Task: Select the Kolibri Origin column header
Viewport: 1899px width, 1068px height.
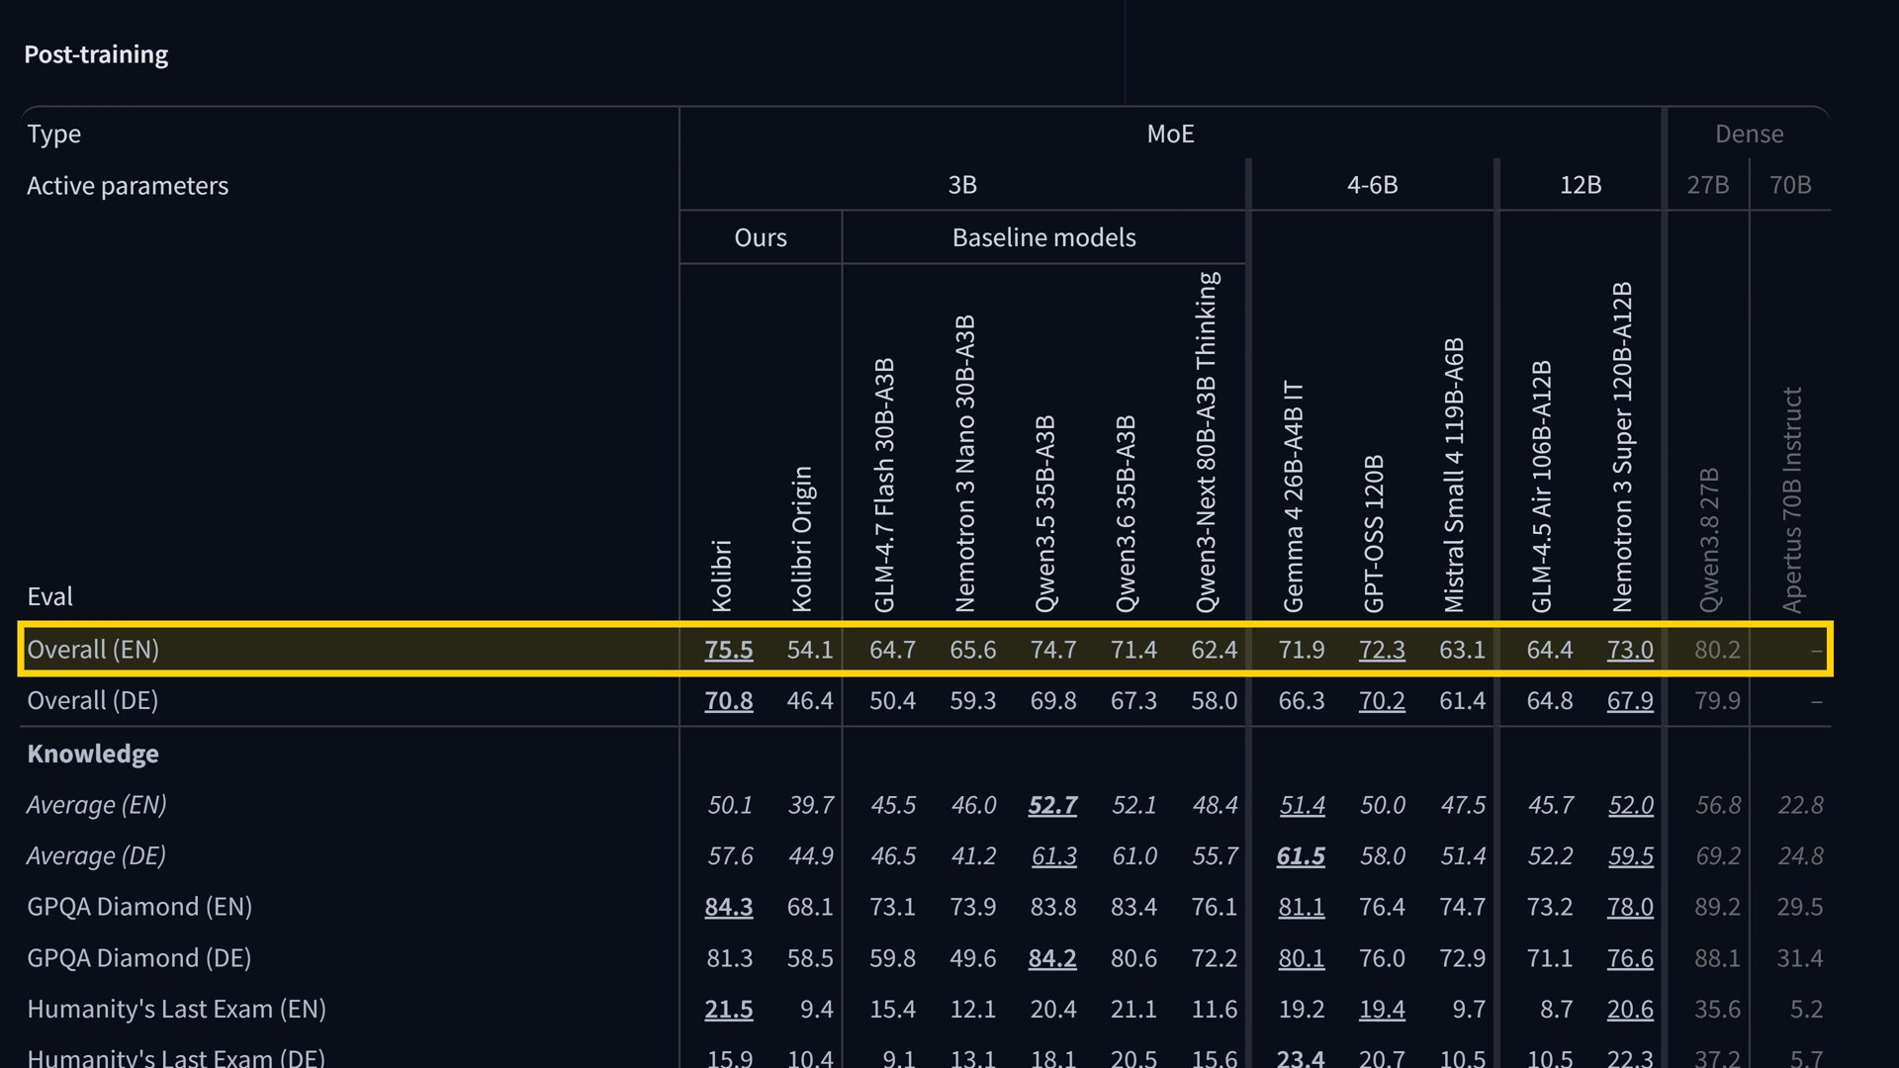Action: pyautogui.click(x=801, y=539)
